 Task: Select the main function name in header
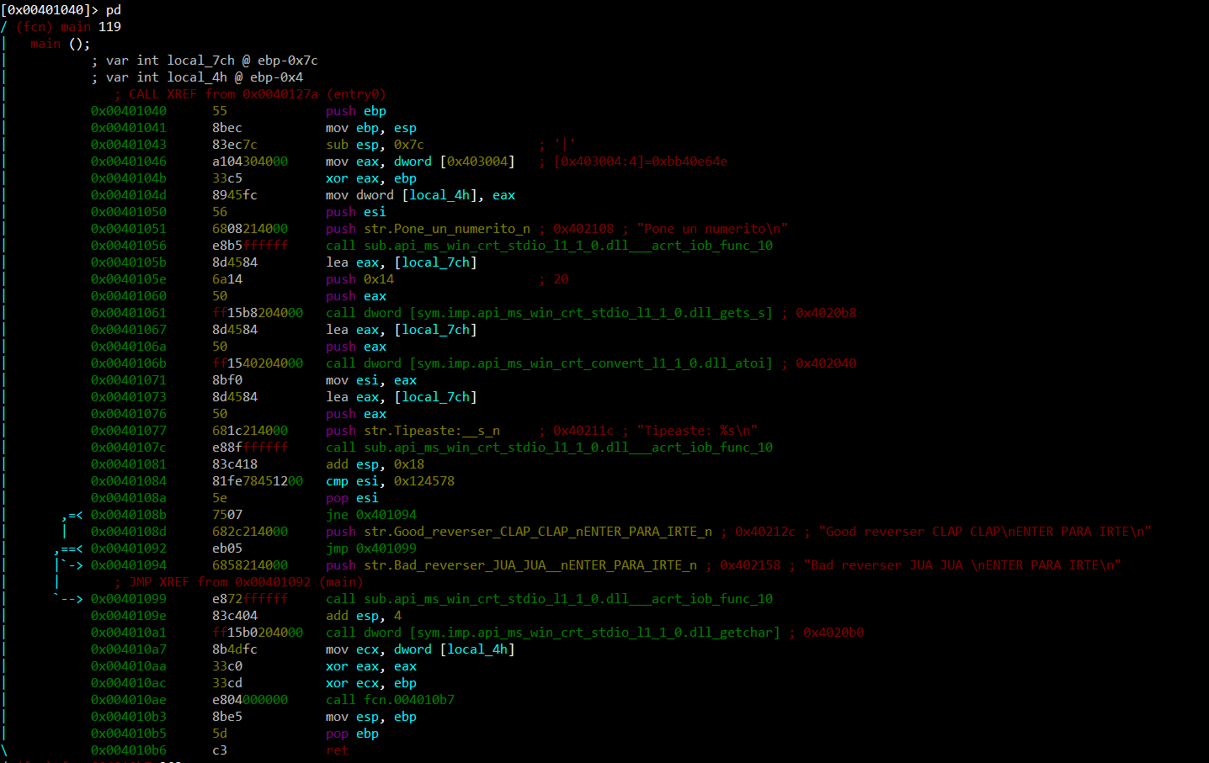[75, 27]
